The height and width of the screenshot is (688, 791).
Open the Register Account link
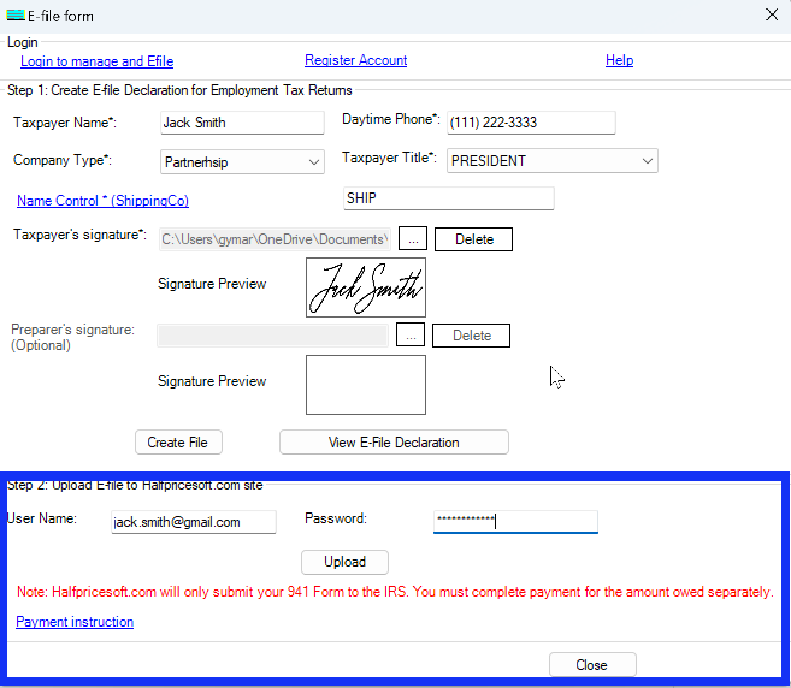[x=355, y=60]
